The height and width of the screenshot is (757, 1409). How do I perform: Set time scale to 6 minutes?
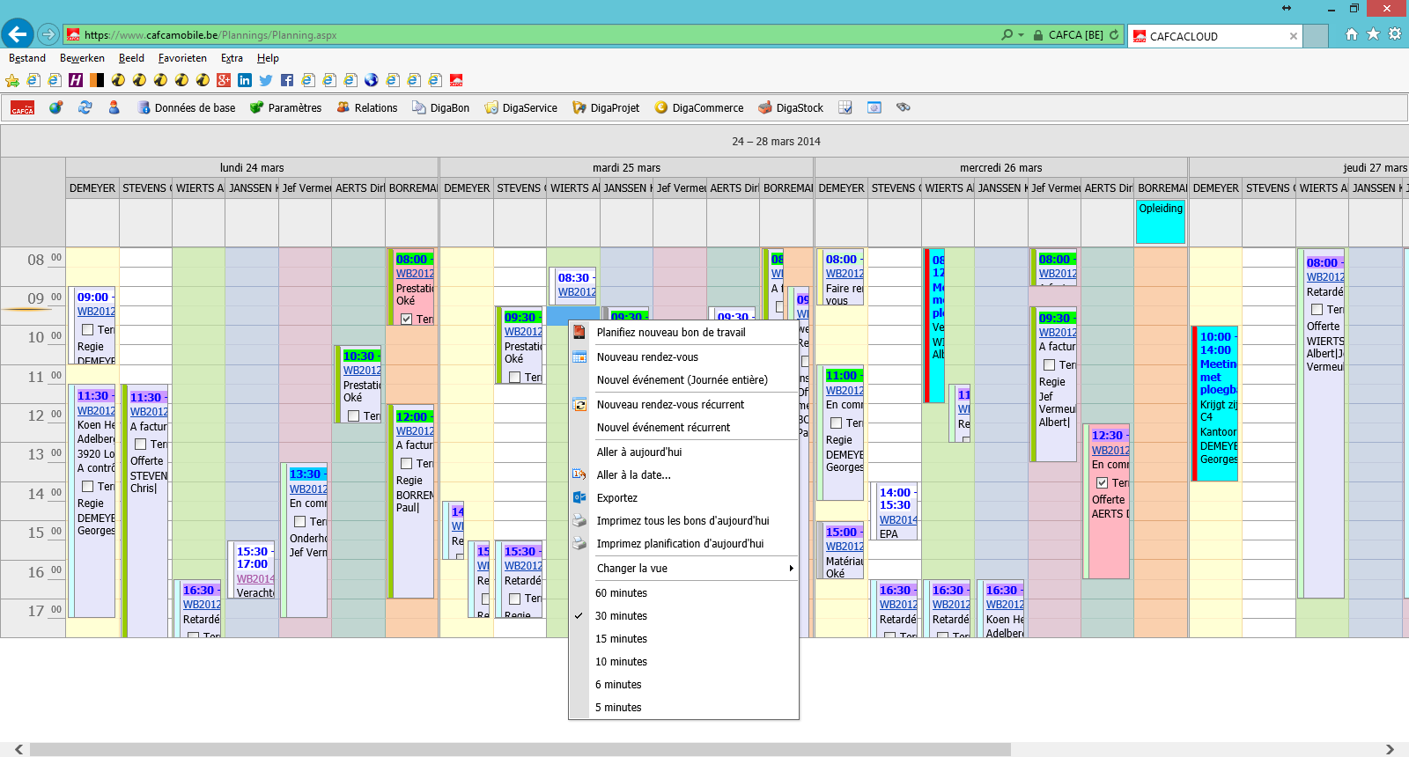[683, 685]
